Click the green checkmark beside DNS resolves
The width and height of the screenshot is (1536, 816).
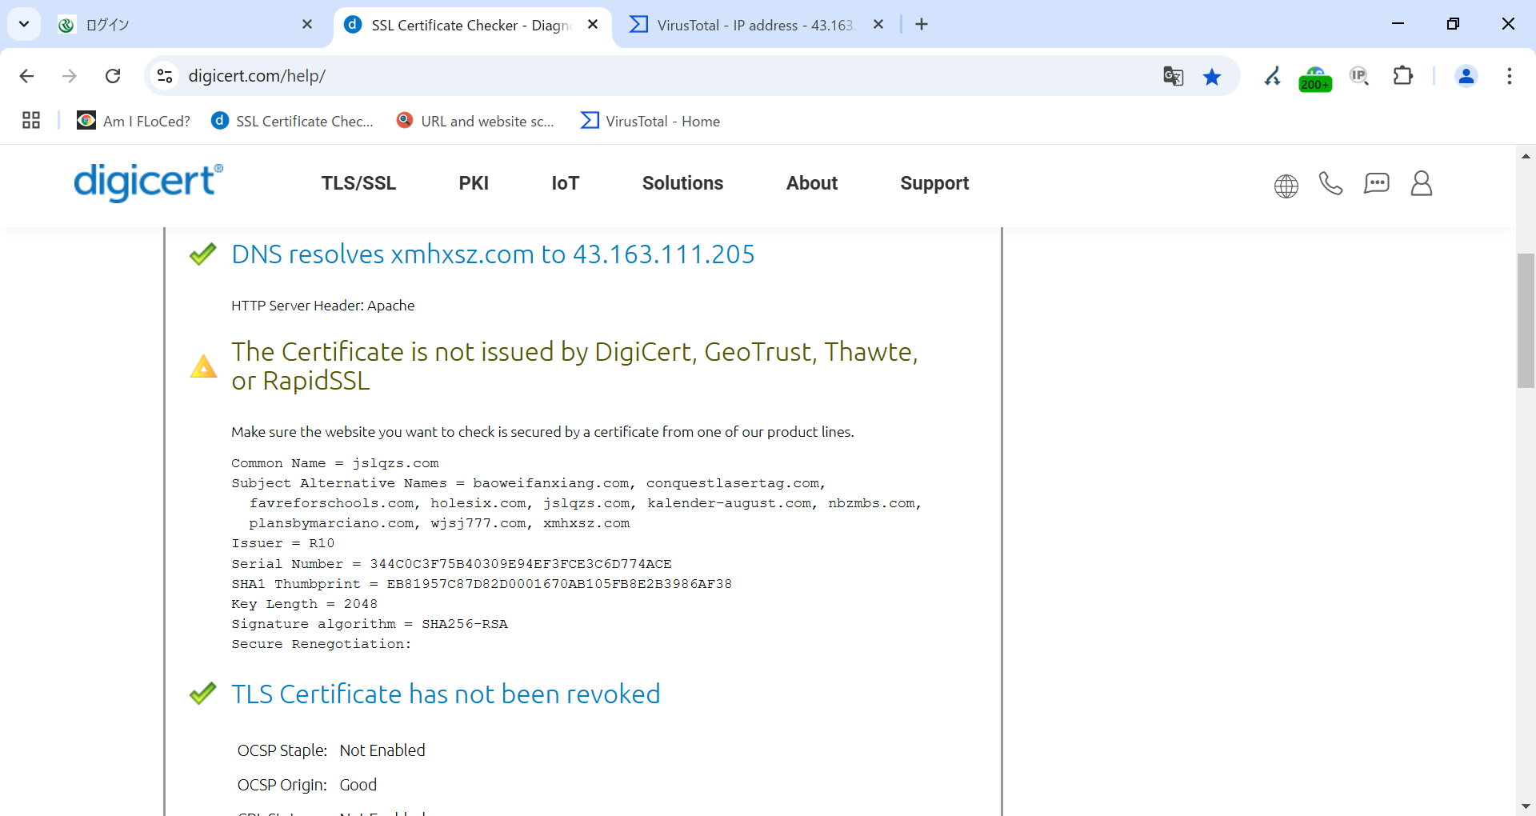click(203, 254)
